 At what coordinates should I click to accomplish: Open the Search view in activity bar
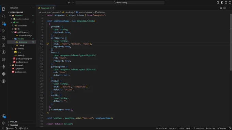pos(3,16)
